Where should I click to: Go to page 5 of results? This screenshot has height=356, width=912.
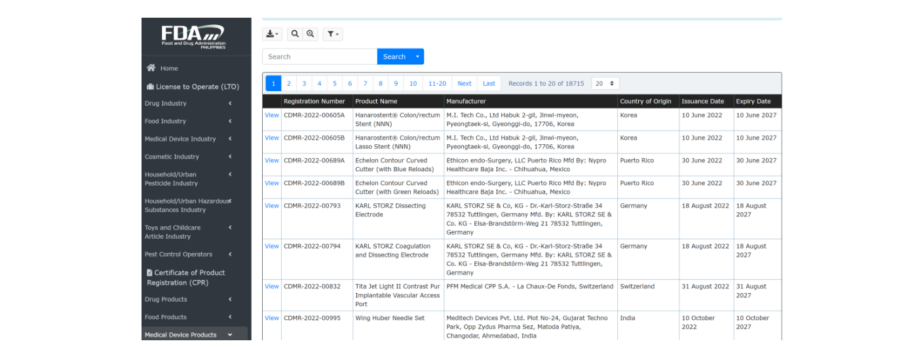pos(335,83)
